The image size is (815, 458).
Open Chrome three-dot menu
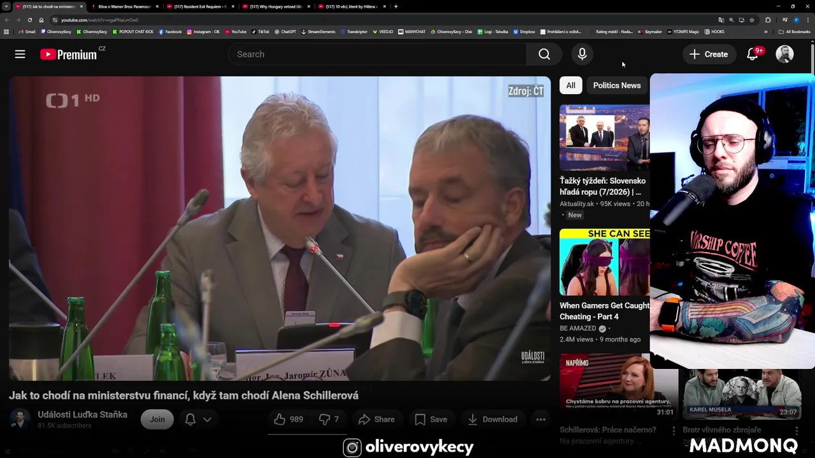(808, 20)
